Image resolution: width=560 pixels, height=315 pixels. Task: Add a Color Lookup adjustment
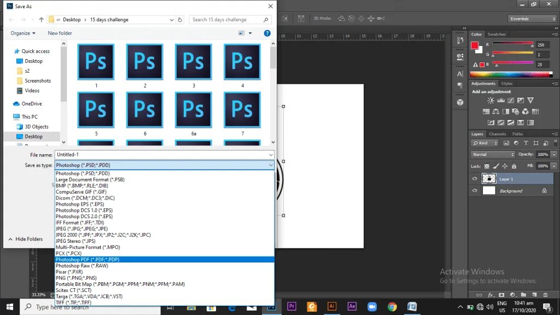tap(535, 112)
